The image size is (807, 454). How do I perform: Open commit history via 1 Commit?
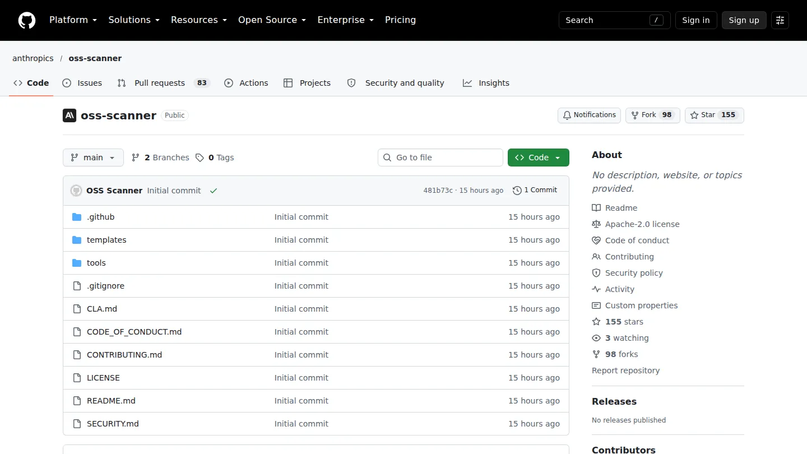535,191
